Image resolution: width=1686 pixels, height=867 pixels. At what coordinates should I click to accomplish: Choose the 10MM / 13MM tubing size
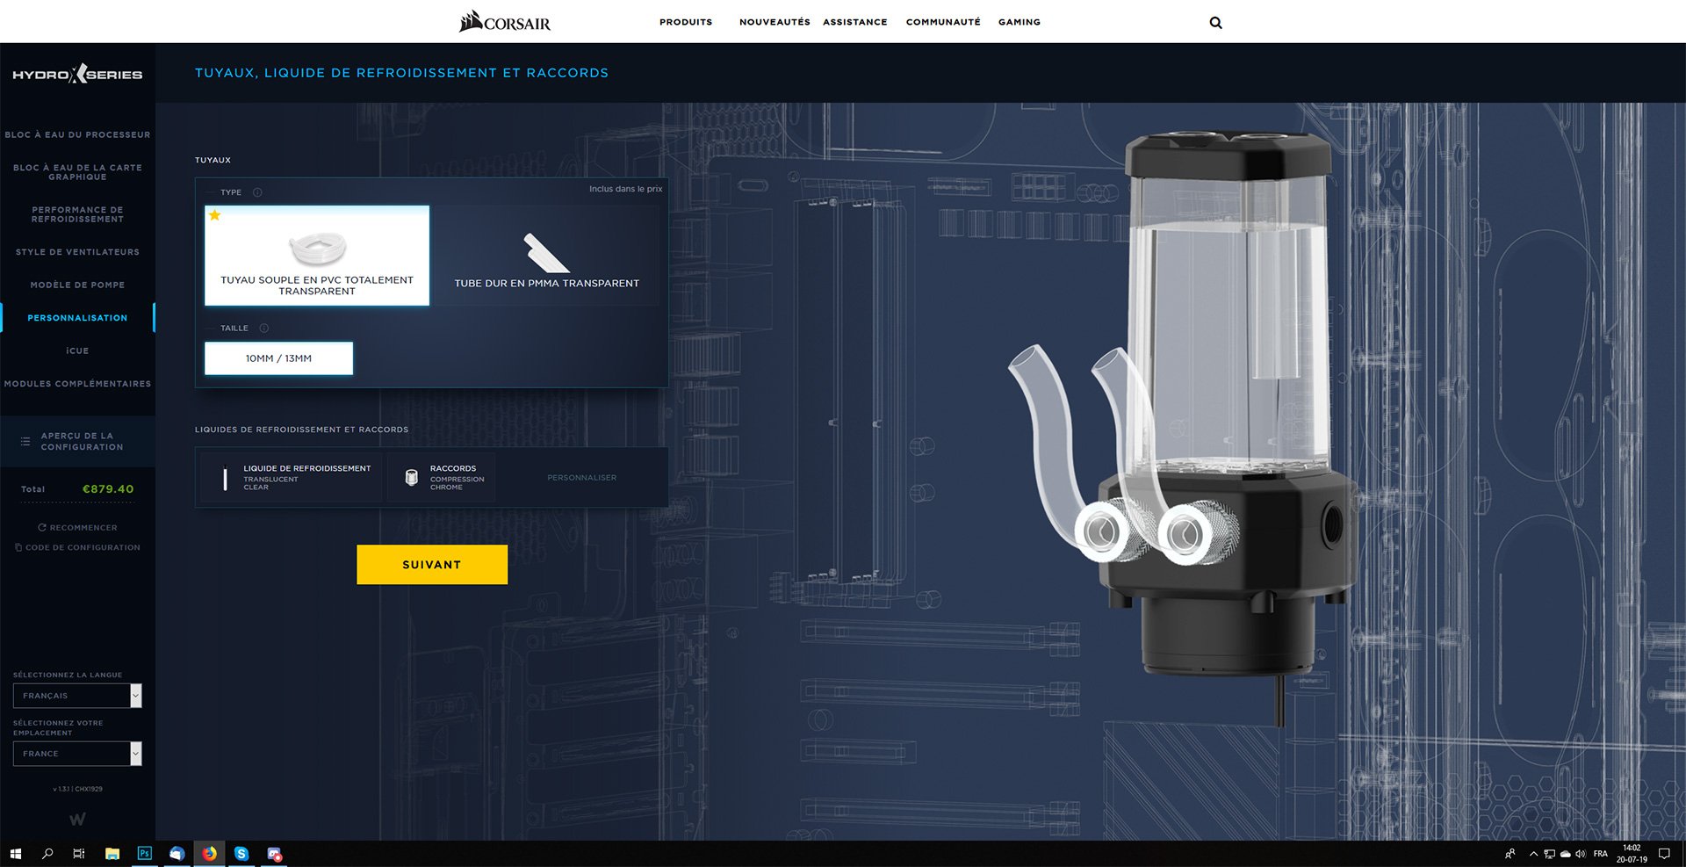click(278, 358)
